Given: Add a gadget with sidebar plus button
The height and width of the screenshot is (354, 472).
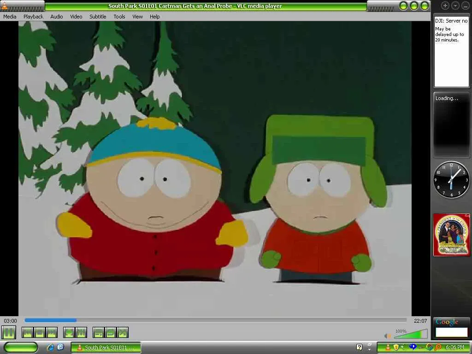Looking at the screenshot, I should [x=445, y=6].
